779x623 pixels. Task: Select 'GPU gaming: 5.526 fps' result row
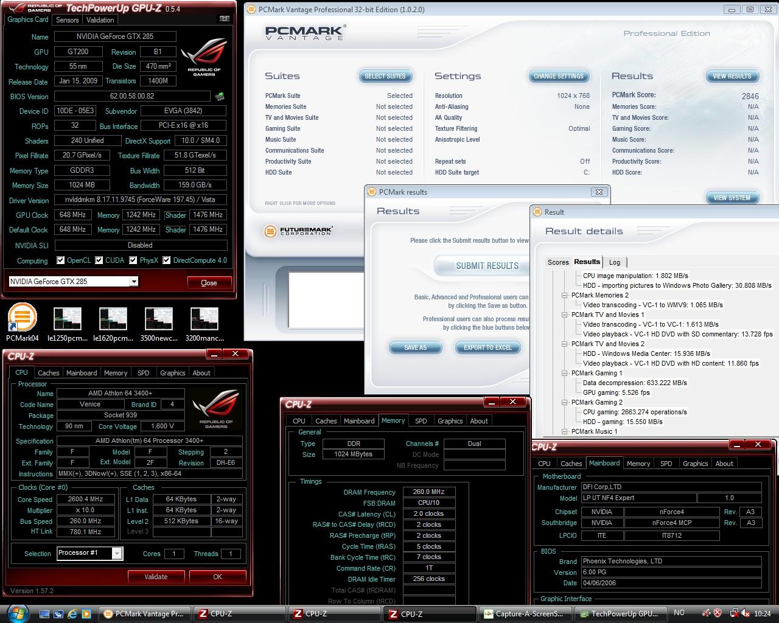pyautogui.click(x=618, y=392)
